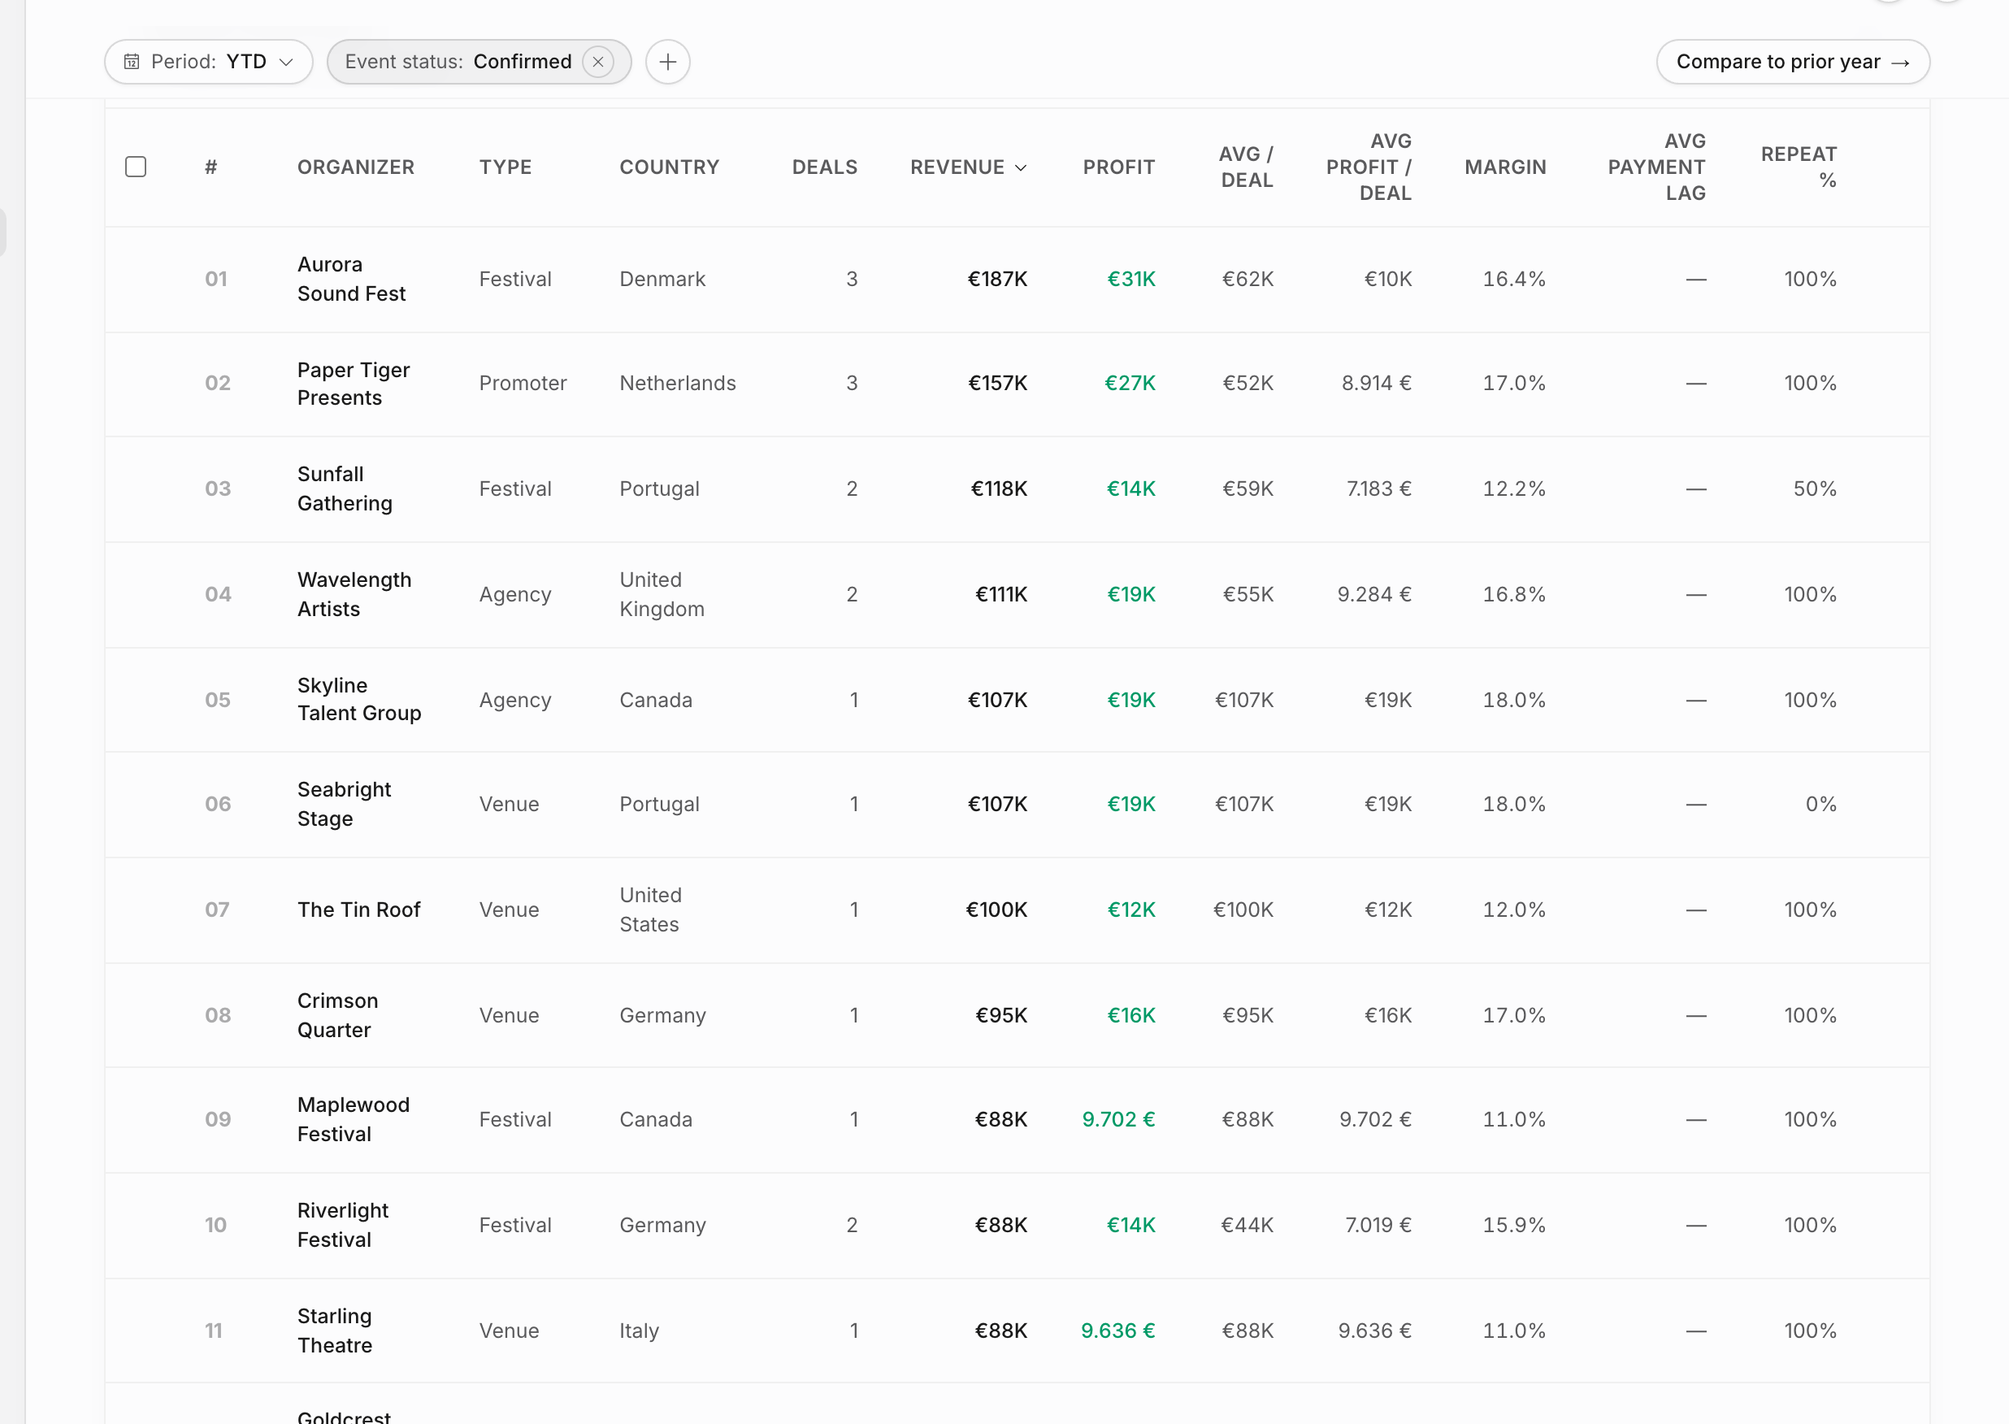
Task: Sort by the Profit column header
Action: [1118, 167]
